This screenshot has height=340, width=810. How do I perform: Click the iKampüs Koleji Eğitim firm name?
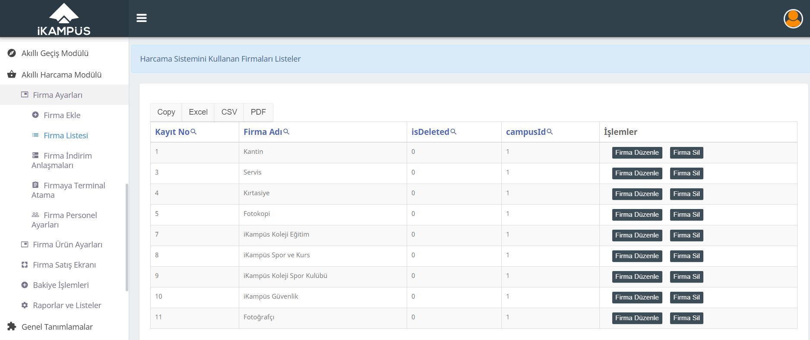[x=276, y=234]
